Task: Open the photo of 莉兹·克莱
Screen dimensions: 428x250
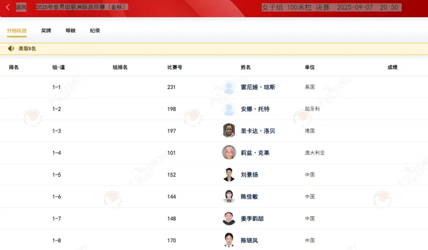Action: 229,152
